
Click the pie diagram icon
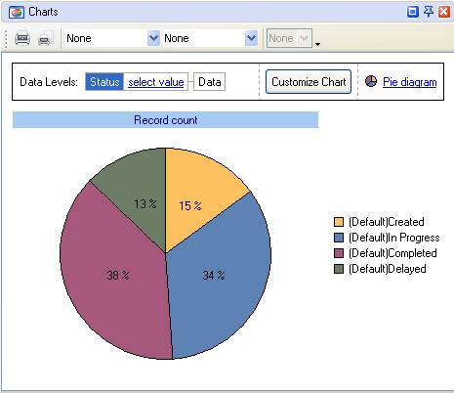(371, 81)
